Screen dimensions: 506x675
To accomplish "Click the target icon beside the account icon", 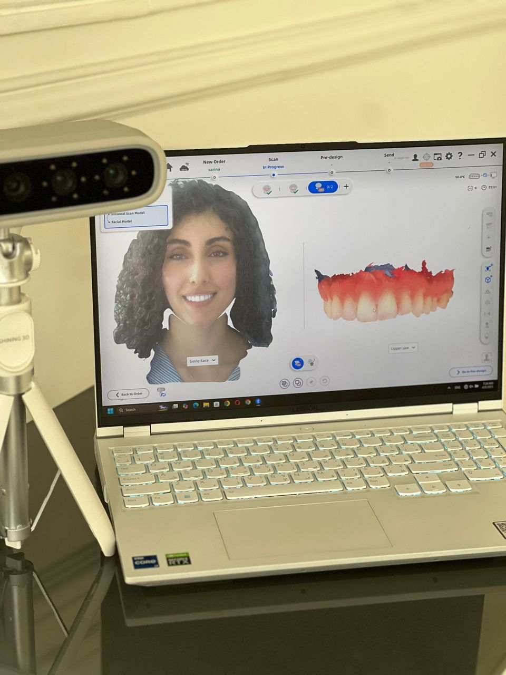I will (426, 157).
